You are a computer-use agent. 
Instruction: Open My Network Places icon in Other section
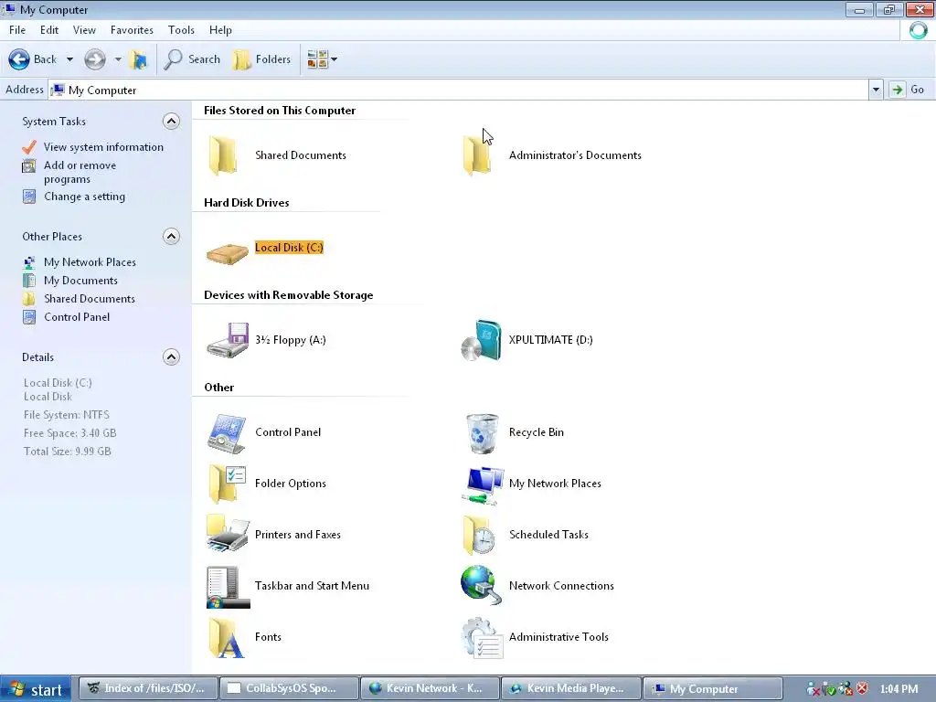[x=483, y=484]
